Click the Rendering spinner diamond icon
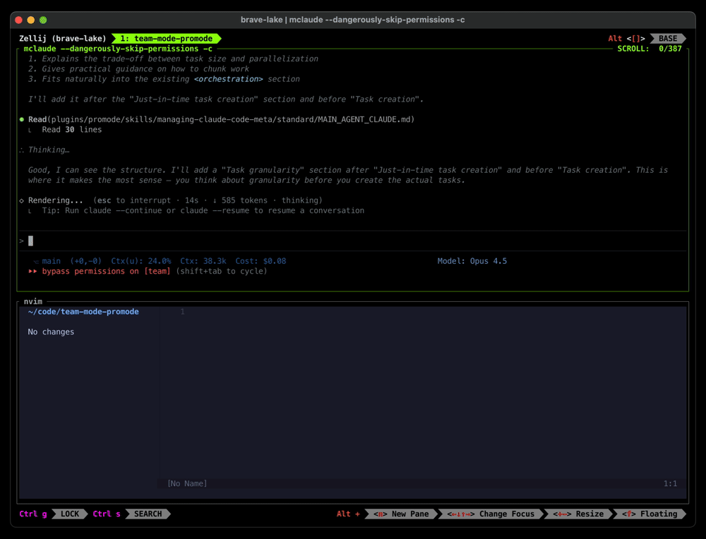This screenshot has height=539, width=706. 21,200
